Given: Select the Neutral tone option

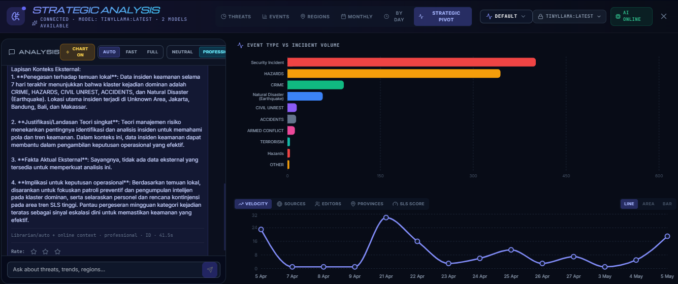Looking at the screenshot, I should pyautogui.click(x=182, y=52).
